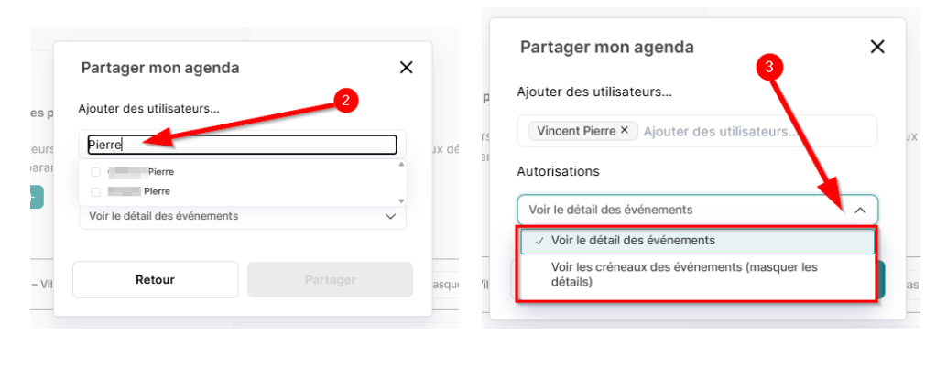Click the teal plus button behind left dialog

coord(37,197)
